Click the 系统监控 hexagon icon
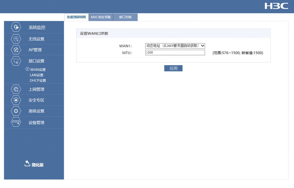 16,27
